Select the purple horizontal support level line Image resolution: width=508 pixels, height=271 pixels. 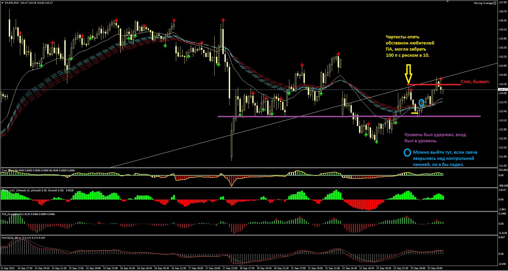click(x=349, y=116)
